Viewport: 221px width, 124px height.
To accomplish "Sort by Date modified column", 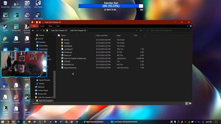I will pos(102,35).
